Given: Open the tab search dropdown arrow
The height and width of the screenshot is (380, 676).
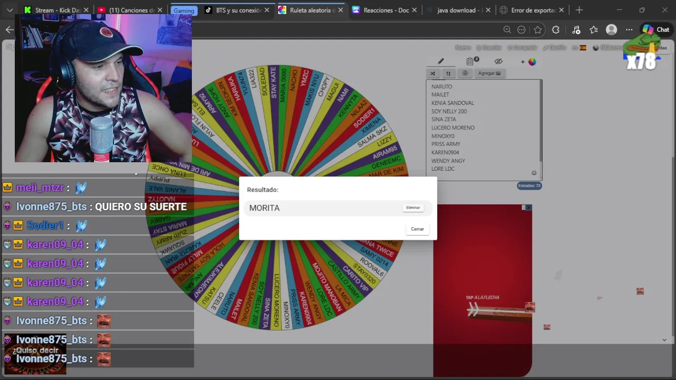Looking at the screenshot, I should click(x=10, y=10).
